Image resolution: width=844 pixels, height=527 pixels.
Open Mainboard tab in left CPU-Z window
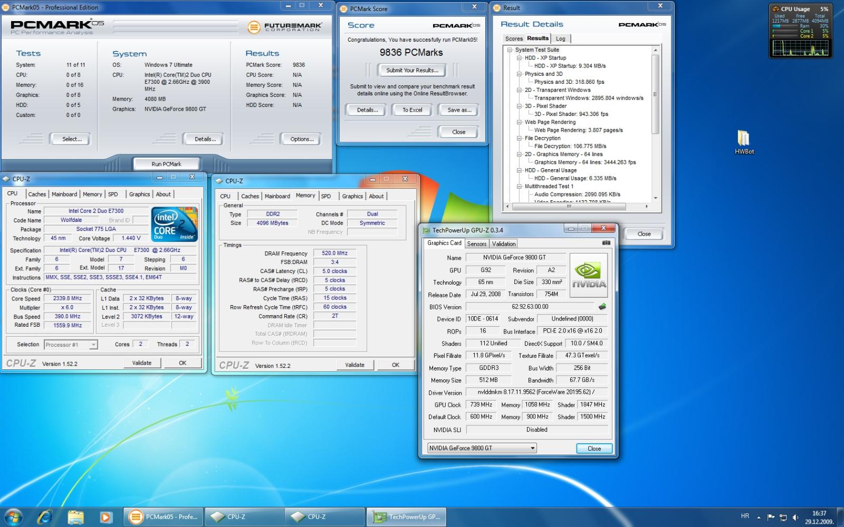64,194
